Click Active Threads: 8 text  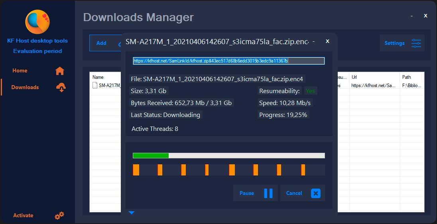tap(155, 129)
